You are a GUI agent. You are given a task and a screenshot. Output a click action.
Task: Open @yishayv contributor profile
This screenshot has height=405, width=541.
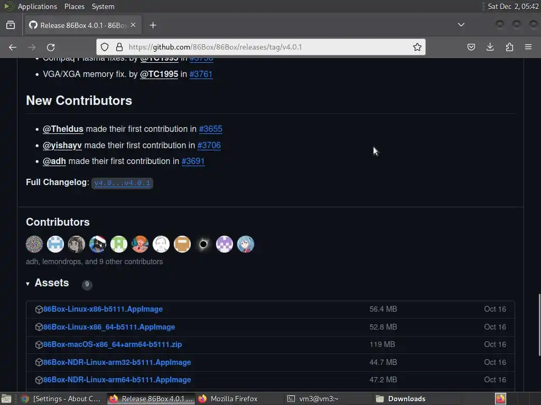coord(62,146)
